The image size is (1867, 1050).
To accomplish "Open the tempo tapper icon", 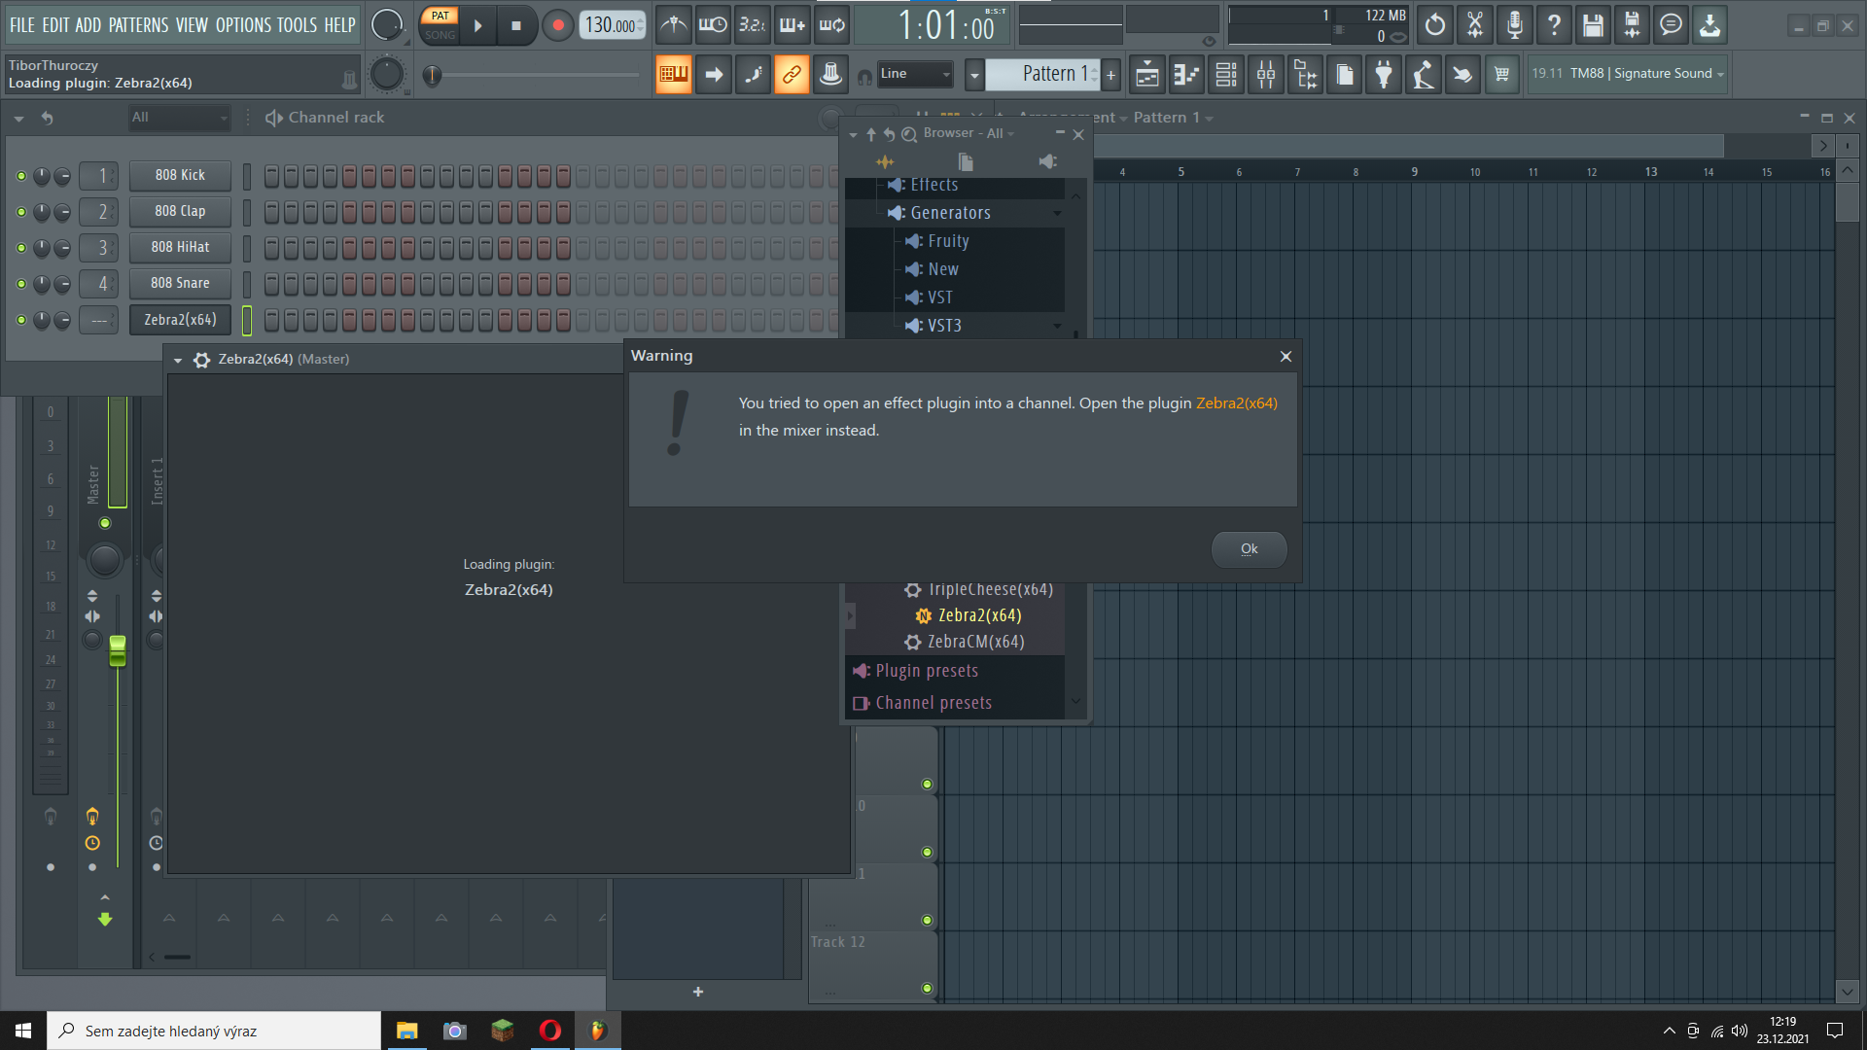I will pos(1424,74).
